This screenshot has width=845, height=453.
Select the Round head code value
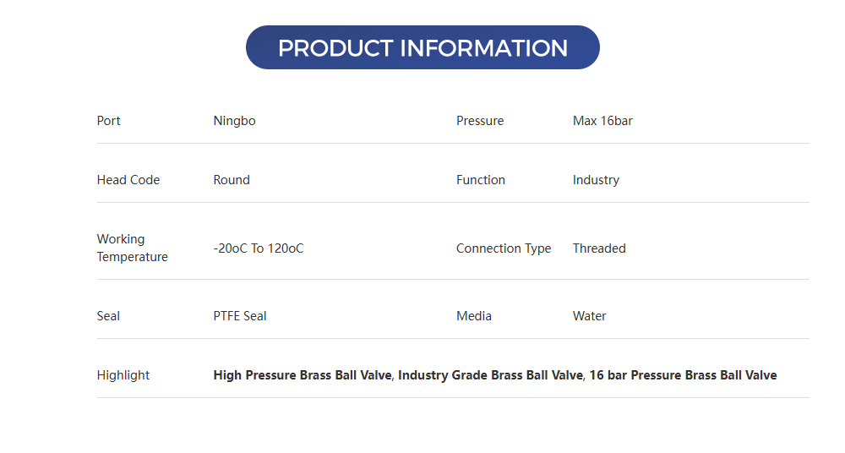(232, 180)
